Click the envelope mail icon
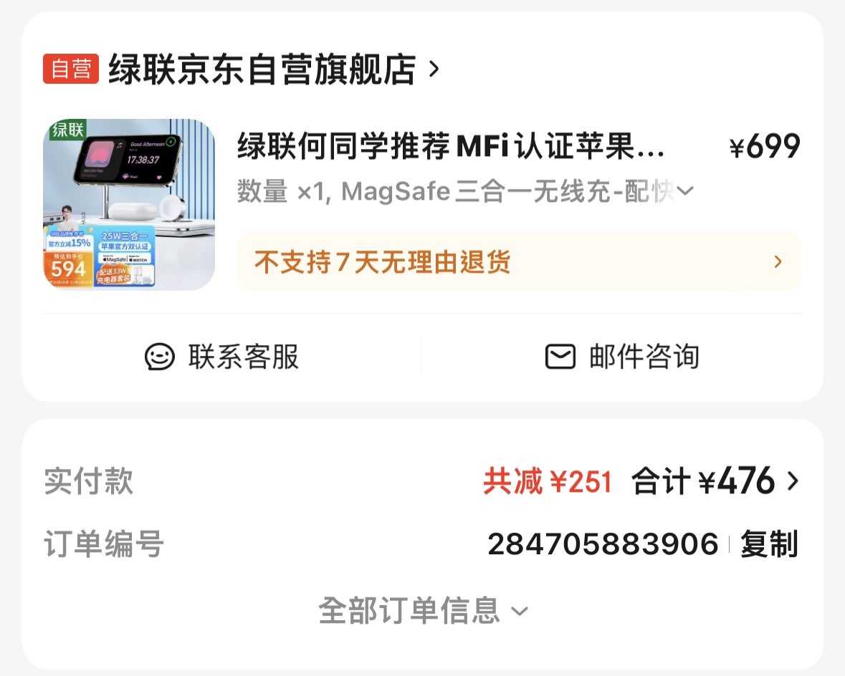The height and width of the screenshot is (676, 845). 560,357
